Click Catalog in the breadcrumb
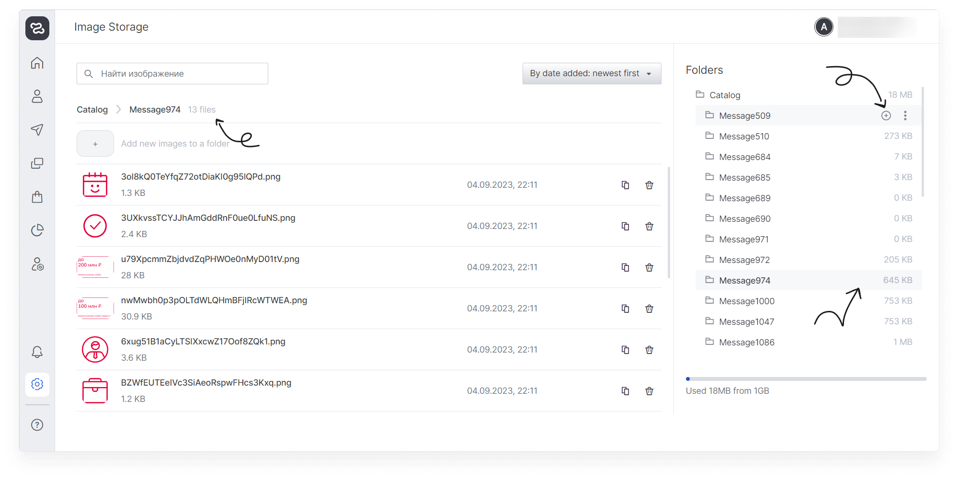The height and width of the screenshot is (480, 958). [92, 110]
